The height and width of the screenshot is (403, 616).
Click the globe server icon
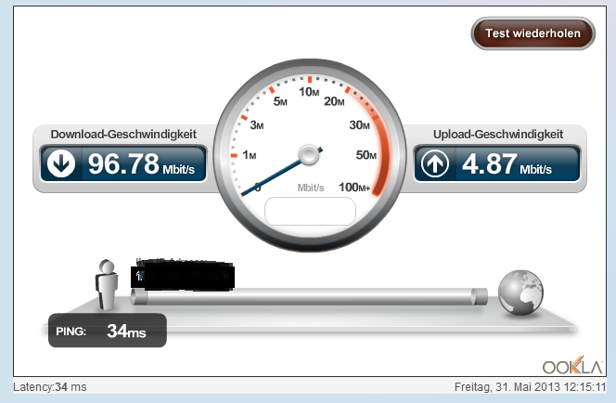click(520, 292)
